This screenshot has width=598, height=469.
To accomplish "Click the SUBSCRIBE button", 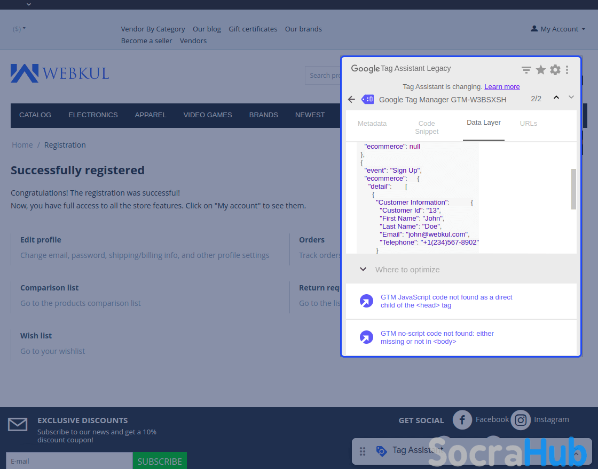I will (x=160, y=461).
